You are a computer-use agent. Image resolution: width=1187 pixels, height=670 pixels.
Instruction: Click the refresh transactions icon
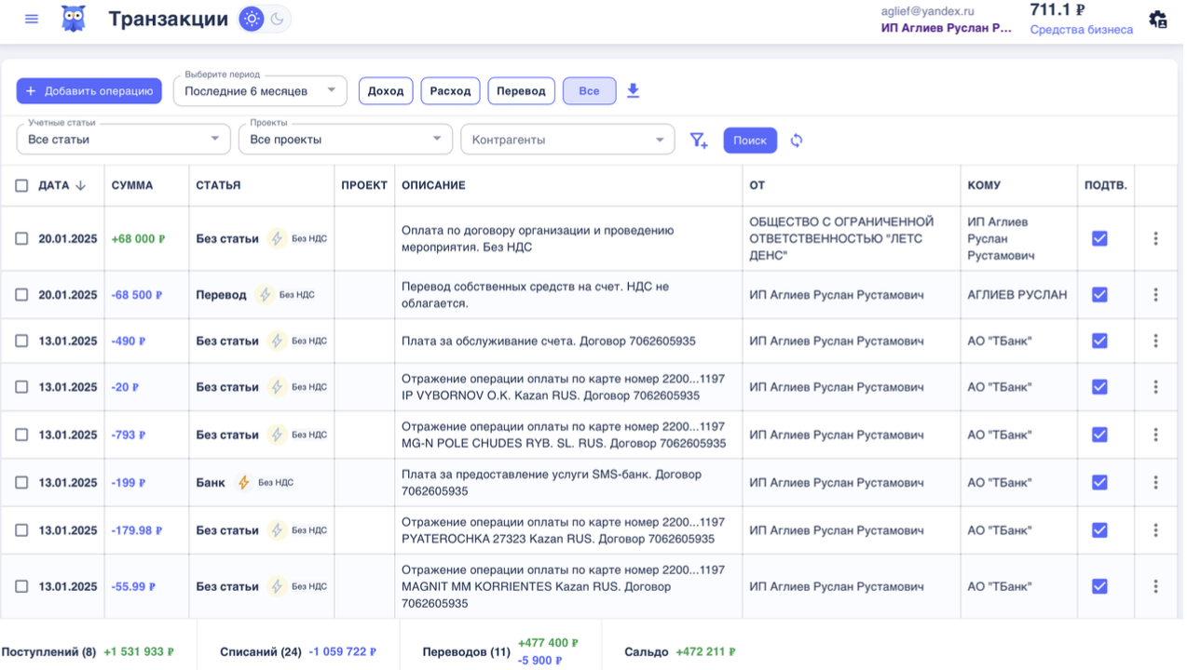pyautogui.click(x=797, y=141)
